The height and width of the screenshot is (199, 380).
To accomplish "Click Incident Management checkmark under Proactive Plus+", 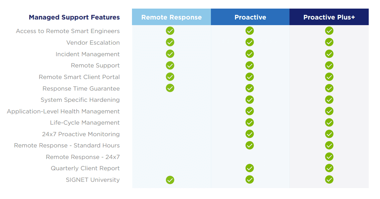I will pos(329,54).
